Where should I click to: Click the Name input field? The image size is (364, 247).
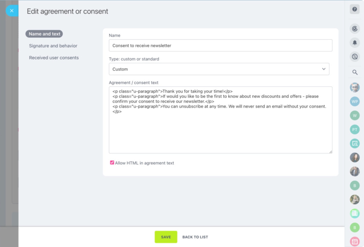[x=220, y=45]
